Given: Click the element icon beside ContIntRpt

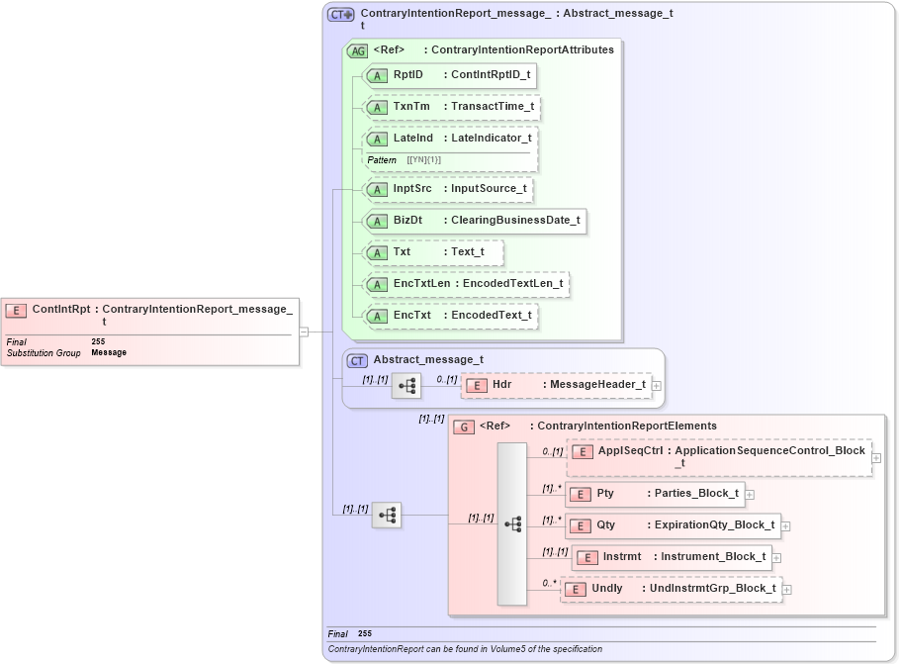Looking at the screenshot, I should pos(17,308).
